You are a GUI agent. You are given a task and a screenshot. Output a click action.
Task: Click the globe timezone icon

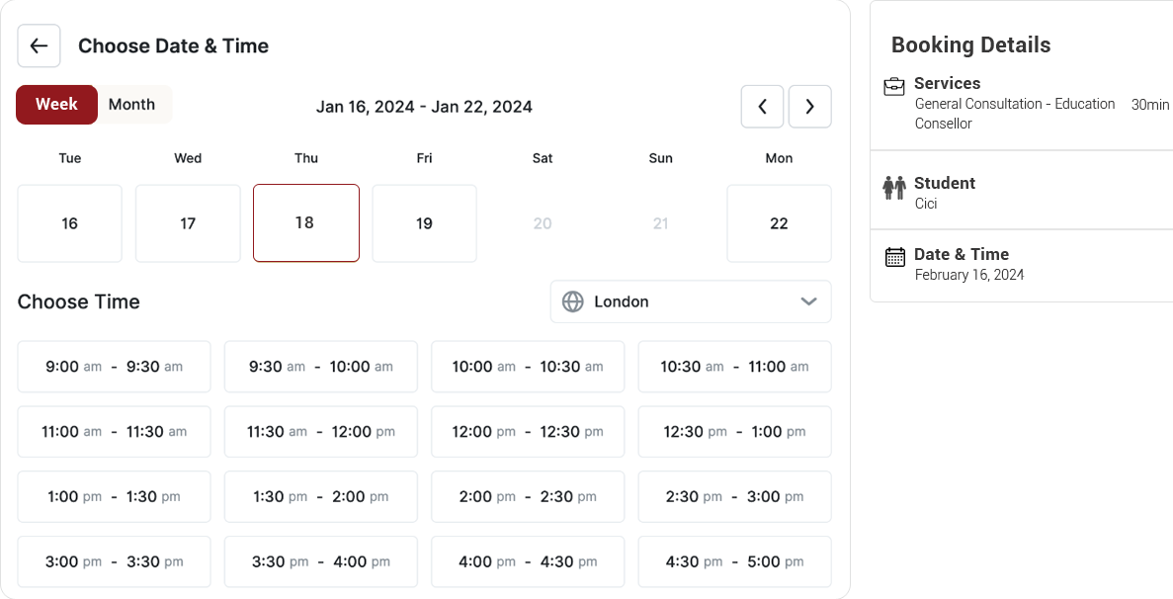coord(573,301)
